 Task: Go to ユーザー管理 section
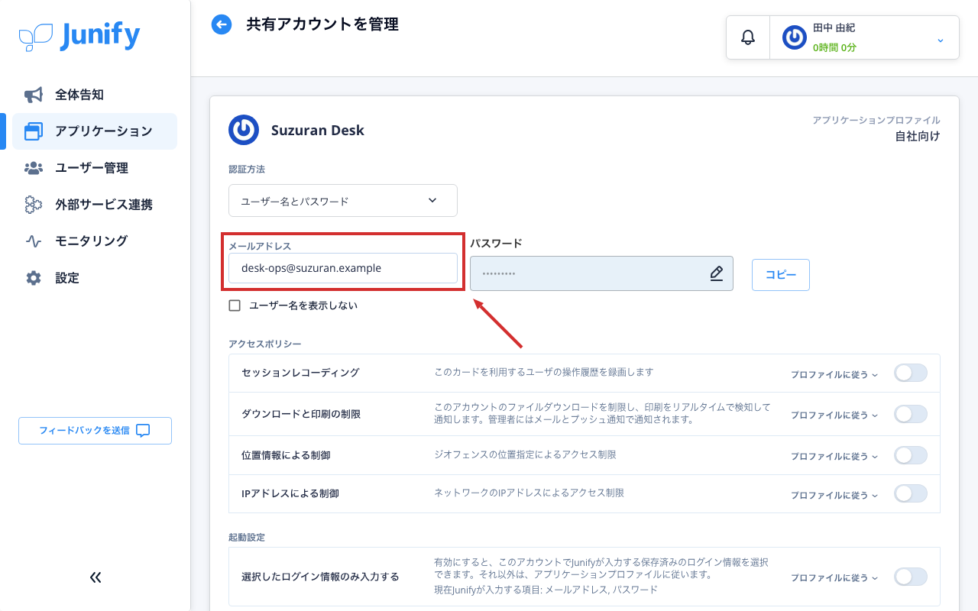[x=95, y=168]
